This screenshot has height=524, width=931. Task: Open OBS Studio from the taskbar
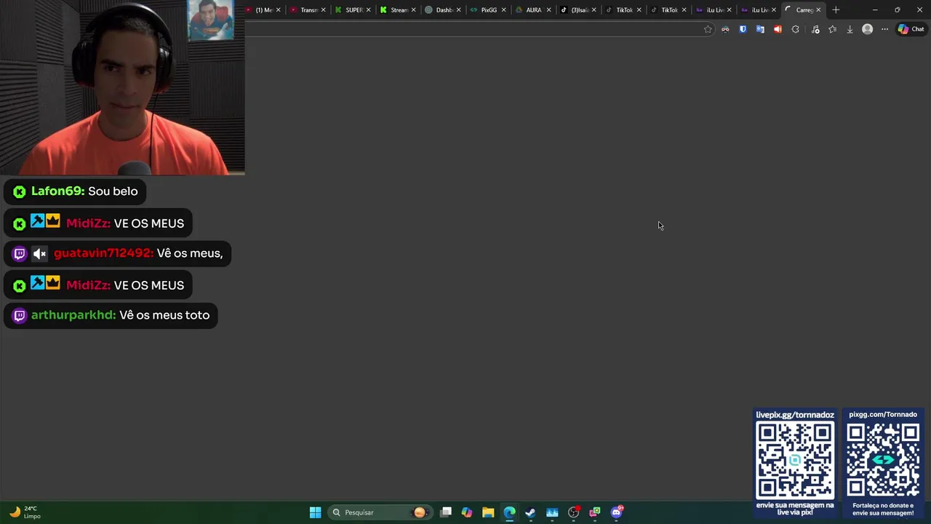pyautogui.click(x=573, y=512)
